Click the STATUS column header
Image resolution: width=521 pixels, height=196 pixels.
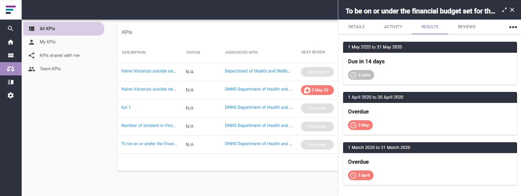click(193, 52)
